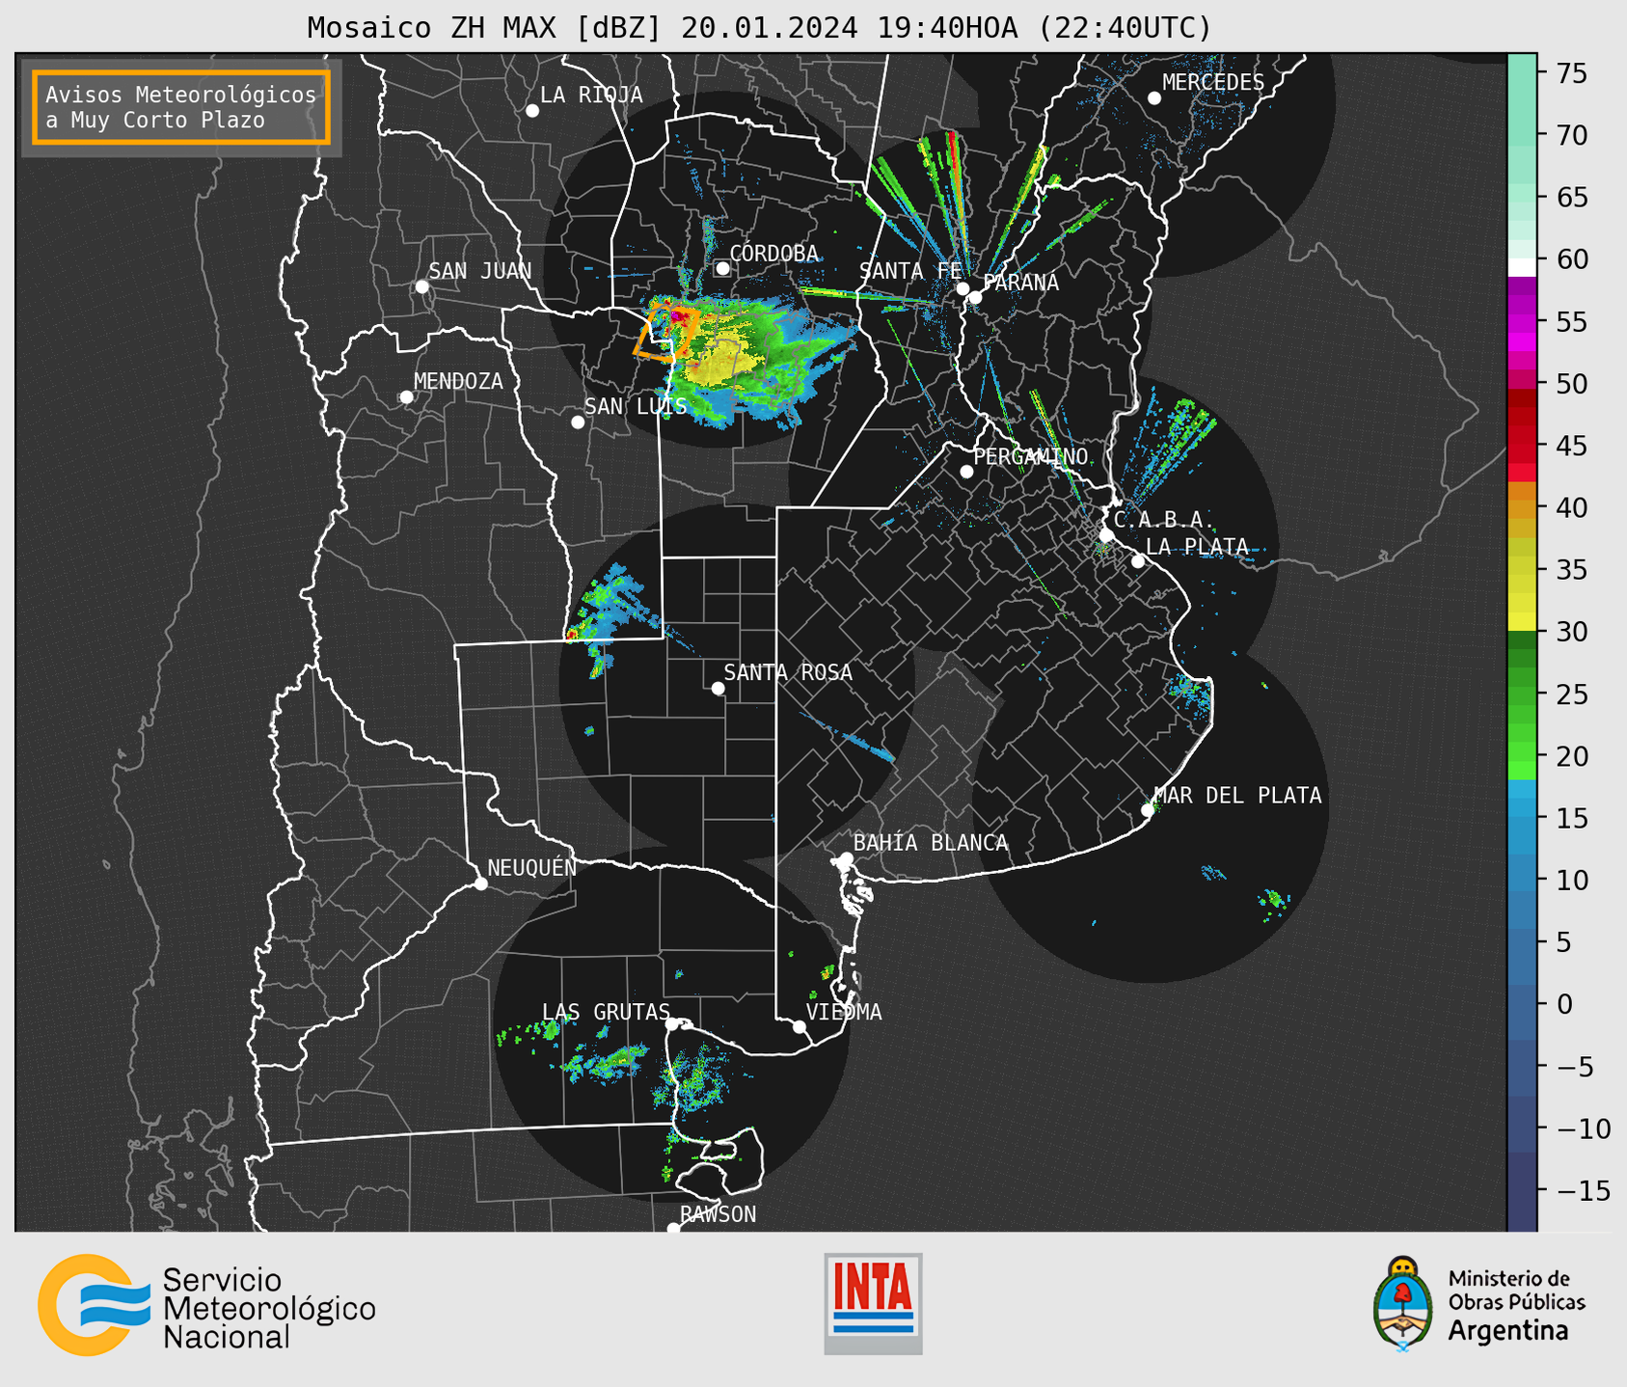This screenshot has width=1627, height=1387.
Task: Click the BAHÍA BLANCA label text
Action: coord(931,842)
